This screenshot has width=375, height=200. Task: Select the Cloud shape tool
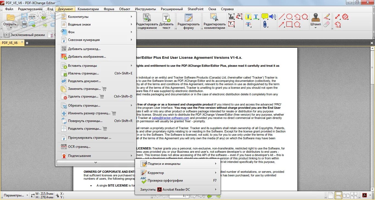click(305, 17)
